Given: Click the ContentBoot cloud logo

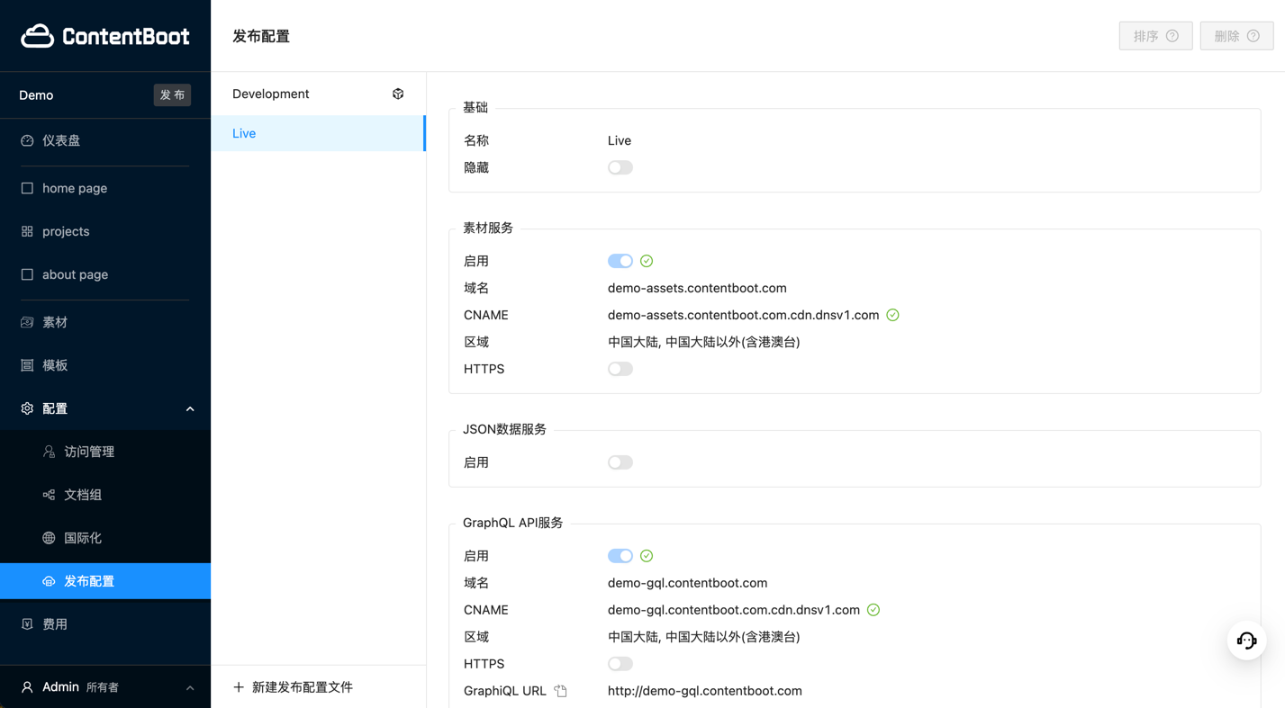Looking at the screenshot, I should [37, 36].
